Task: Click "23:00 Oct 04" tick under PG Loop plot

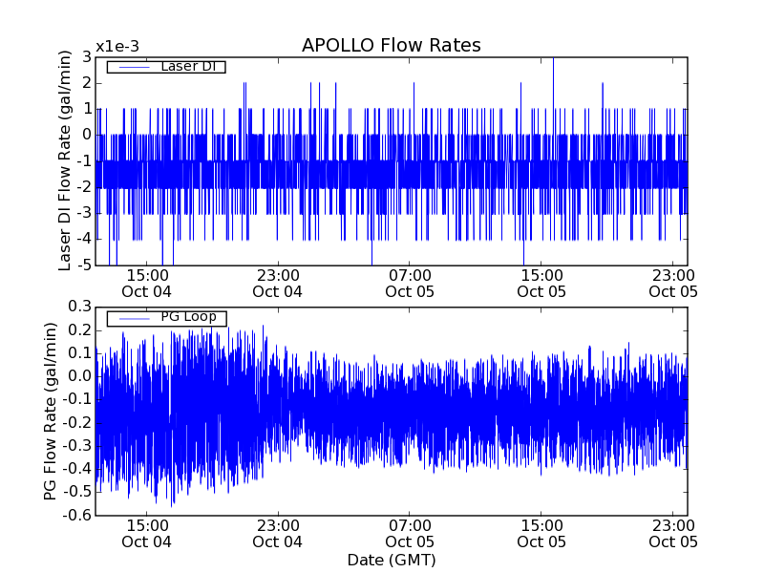Action: (x=278, y=534)
